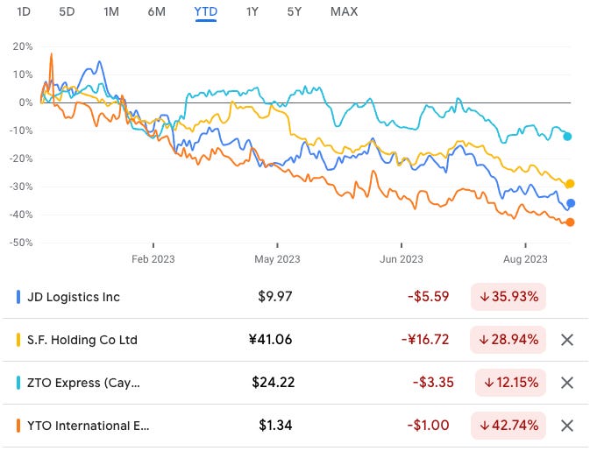The height and width of the screenshot is (451, 590).
Task: Click the ↓12.15% change badge
Action: point(510,383)
